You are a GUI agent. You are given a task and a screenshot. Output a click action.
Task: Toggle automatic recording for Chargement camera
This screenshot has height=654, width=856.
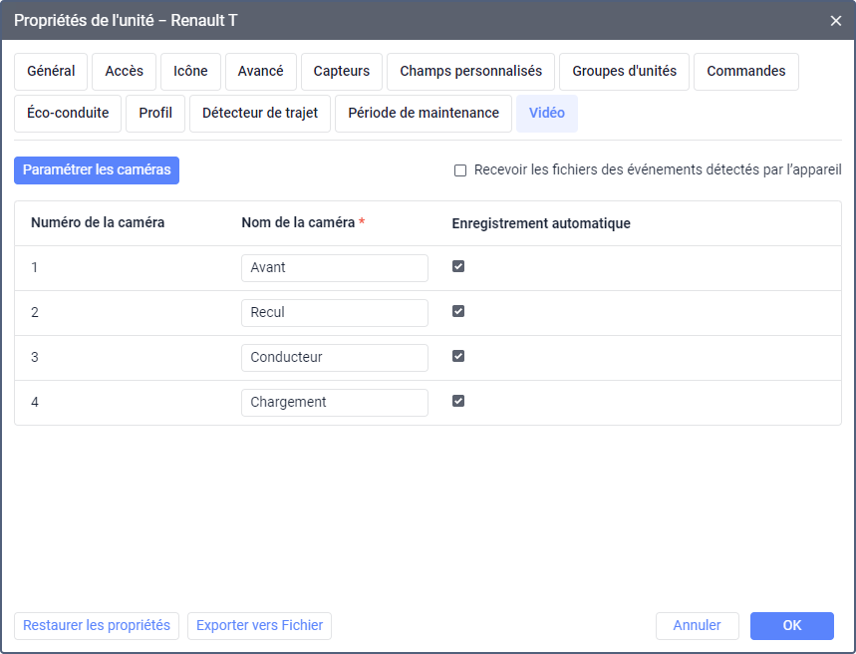click(458, 402)
